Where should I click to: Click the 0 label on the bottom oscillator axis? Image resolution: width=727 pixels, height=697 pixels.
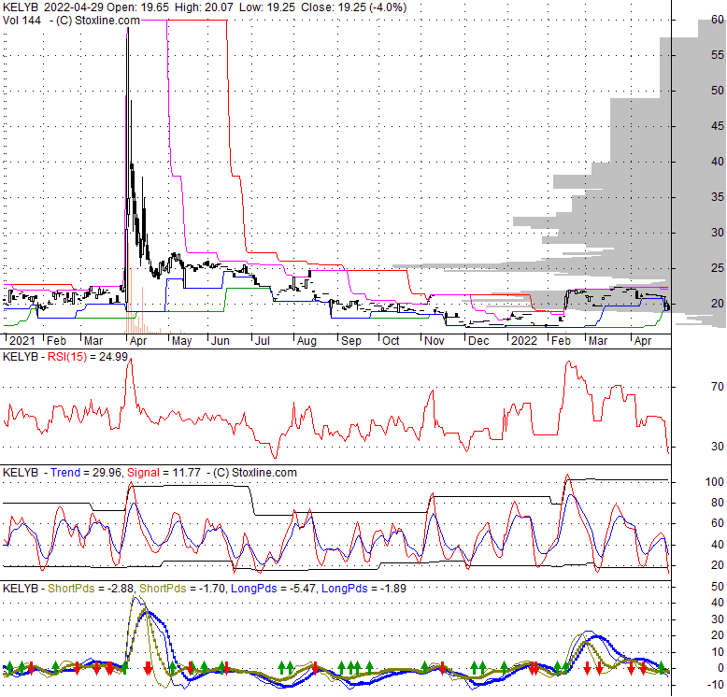pyautogui.click(x=720, y=668)
